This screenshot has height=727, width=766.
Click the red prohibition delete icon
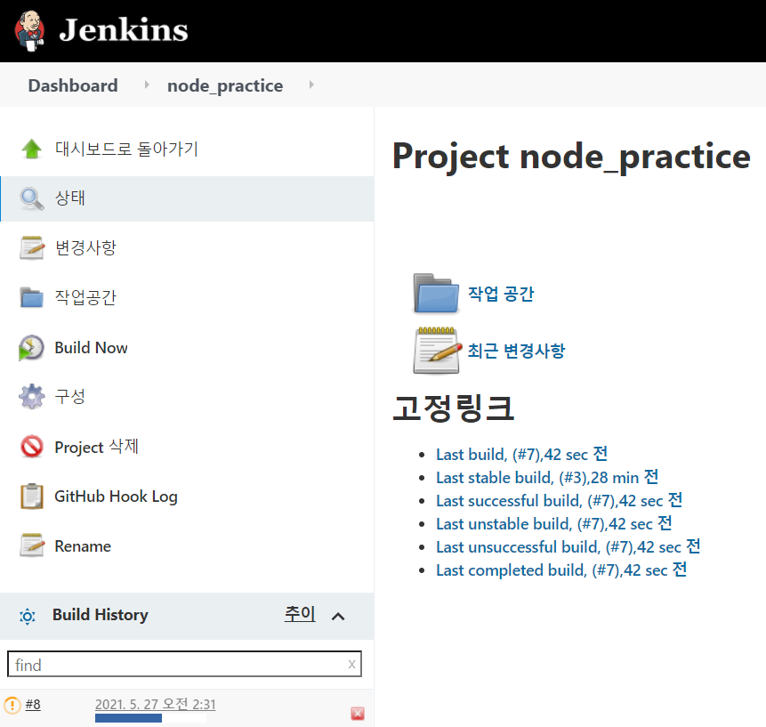(x=32, y=447)
